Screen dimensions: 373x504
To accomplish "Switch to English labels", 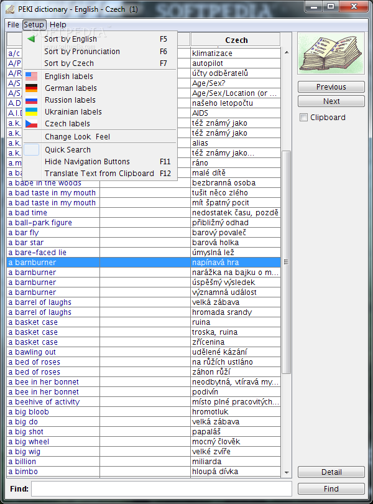I will 100,76.
